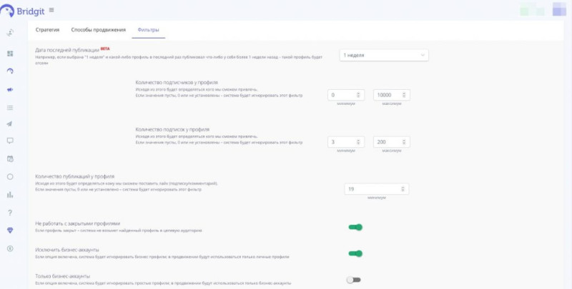
Task: Click 'Количество публикаций у профиля' heading
Action: point(75,176)
